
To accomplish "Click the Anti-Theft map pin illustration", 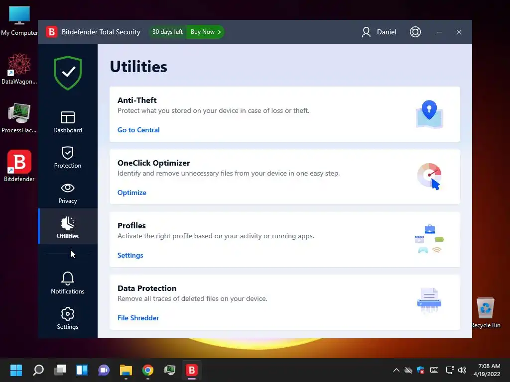I will point(429,114).
